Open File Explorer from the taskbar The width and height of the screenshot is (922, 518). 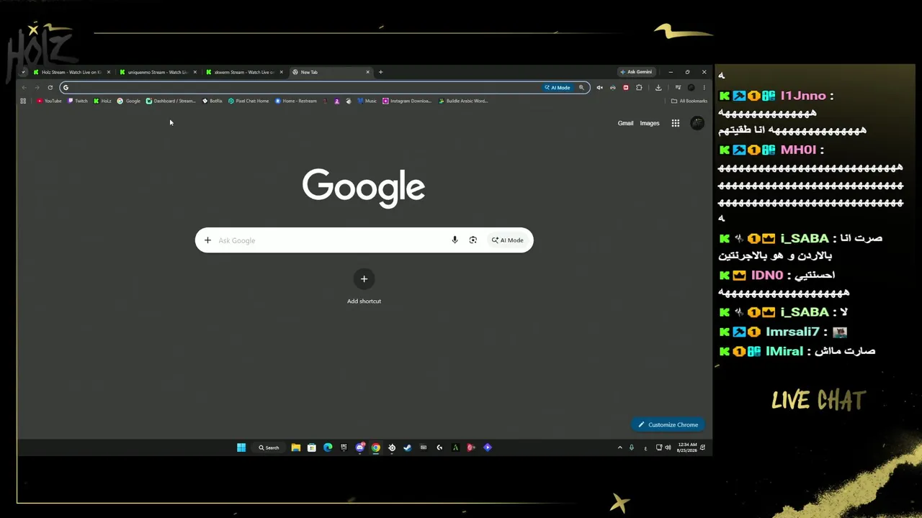tap(296, 447)
